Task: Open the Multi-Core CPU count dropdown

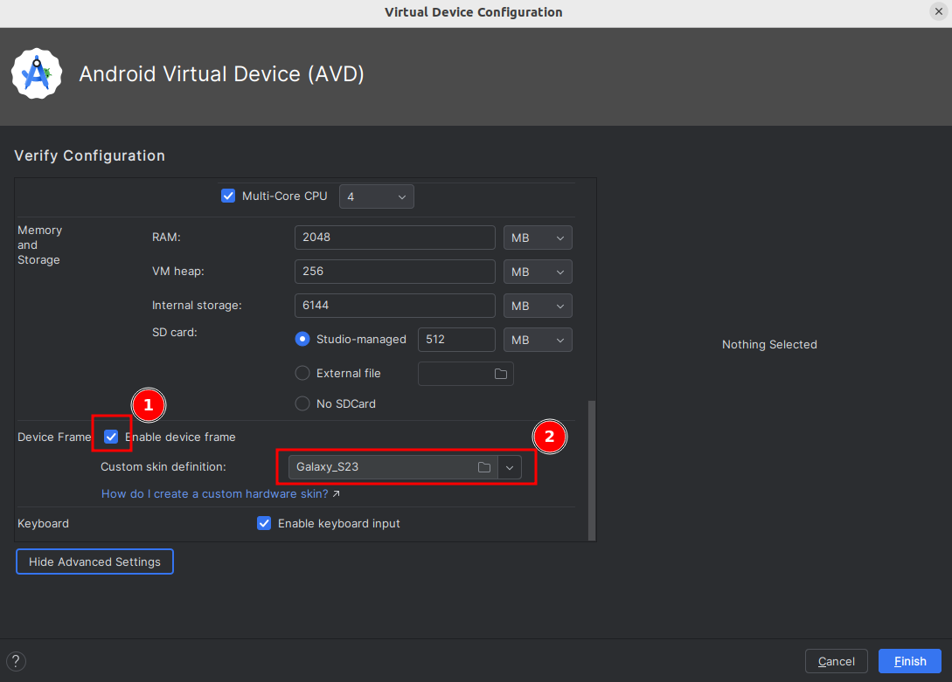Action: [x=377, y=196]
